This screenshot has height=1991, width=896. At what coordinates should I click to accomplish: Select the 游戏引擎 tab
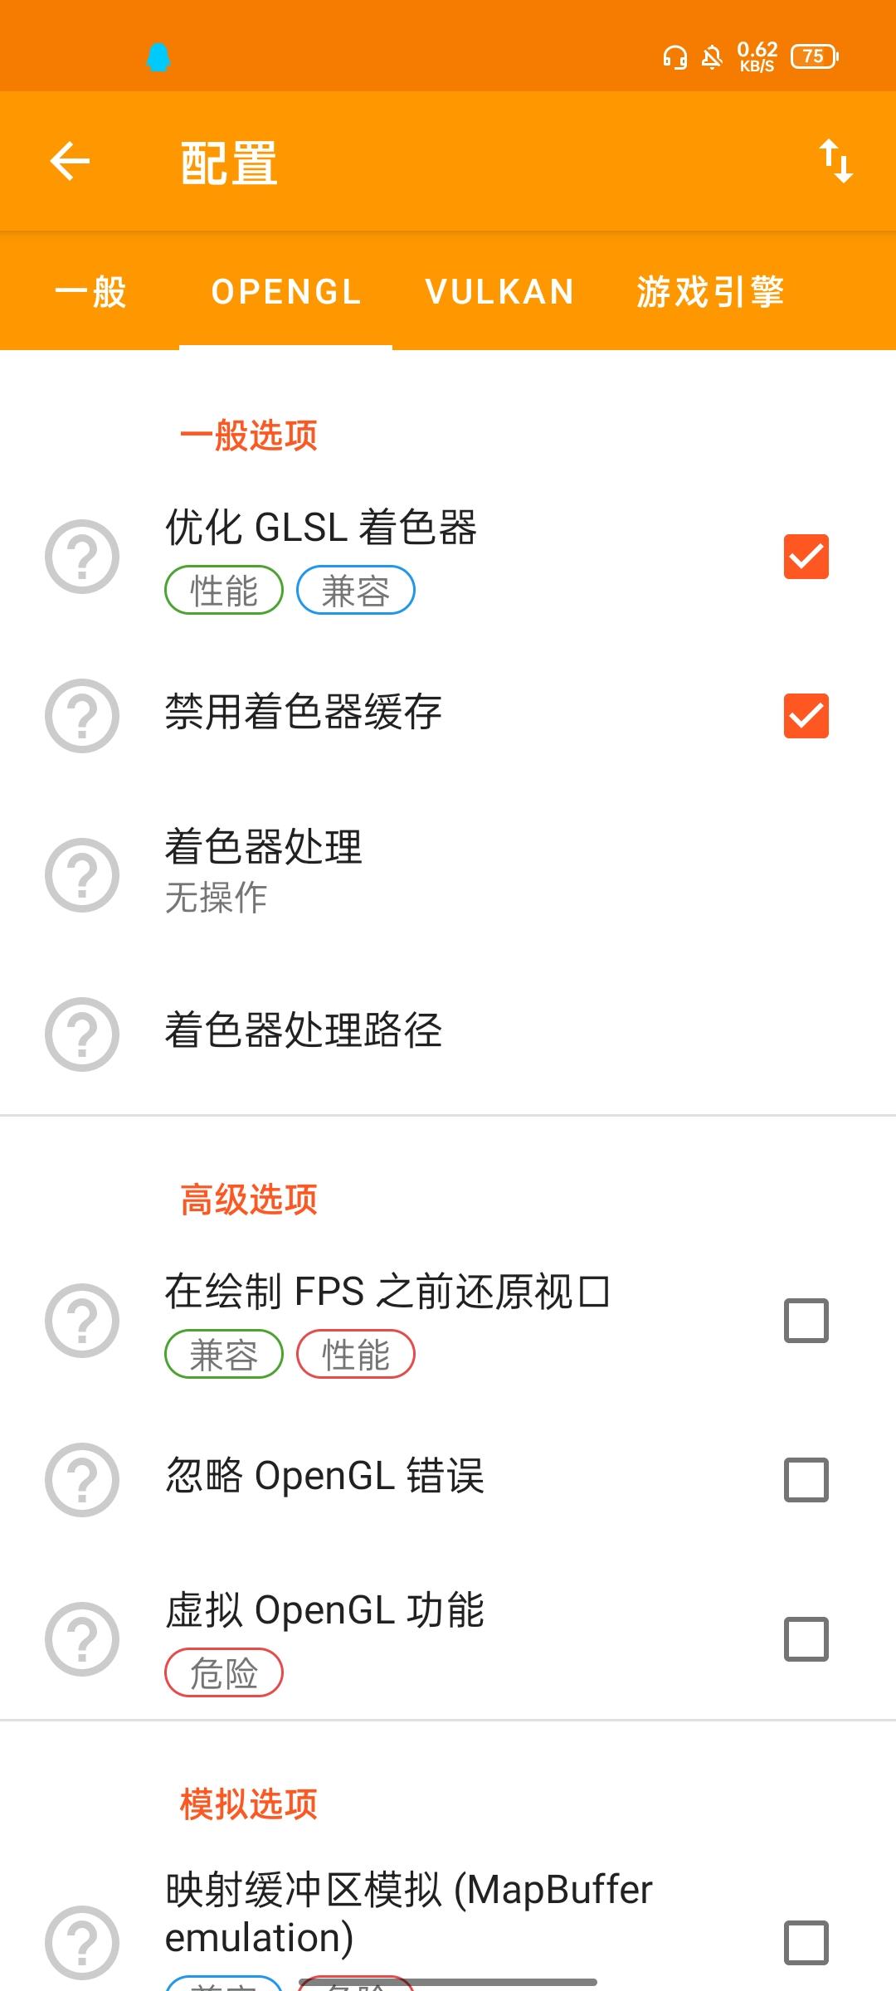pos(710,292)
